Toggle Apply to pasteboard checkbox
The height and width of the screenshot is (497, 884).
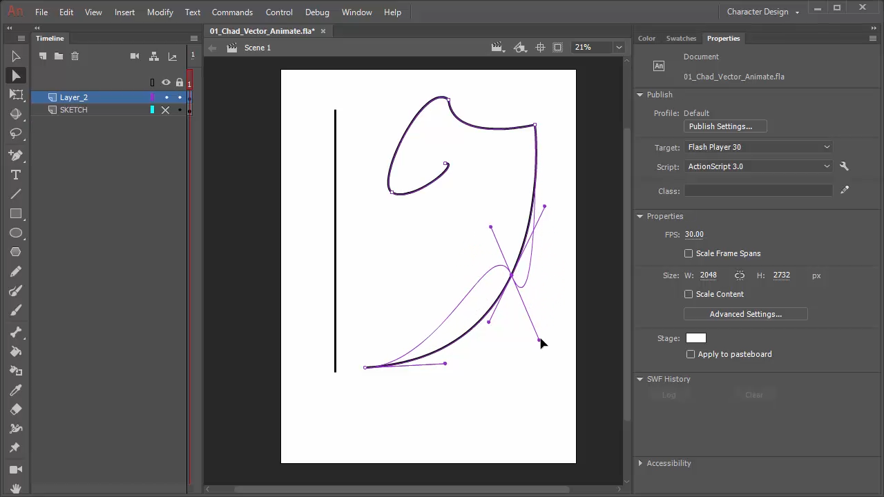tap(691, 354)
